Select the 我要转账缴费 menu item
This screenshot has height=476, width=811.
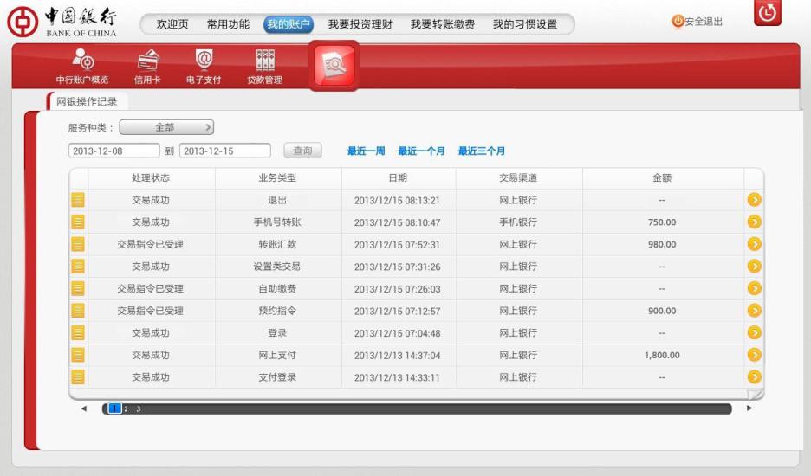click(442, 24)
